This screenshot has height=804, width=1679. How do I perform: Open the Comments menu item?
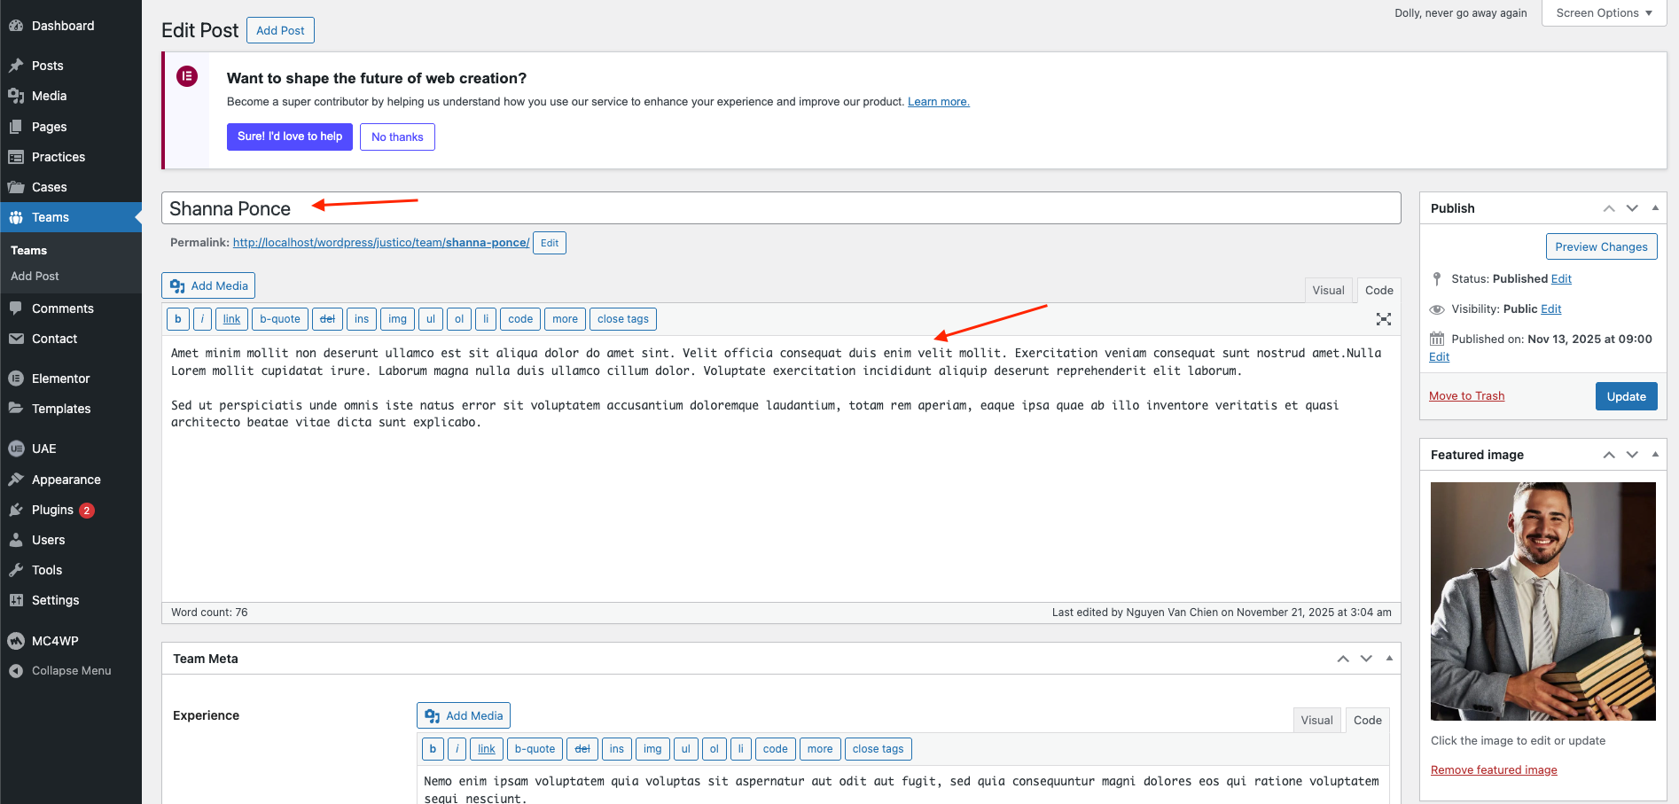tap(62, 308)
